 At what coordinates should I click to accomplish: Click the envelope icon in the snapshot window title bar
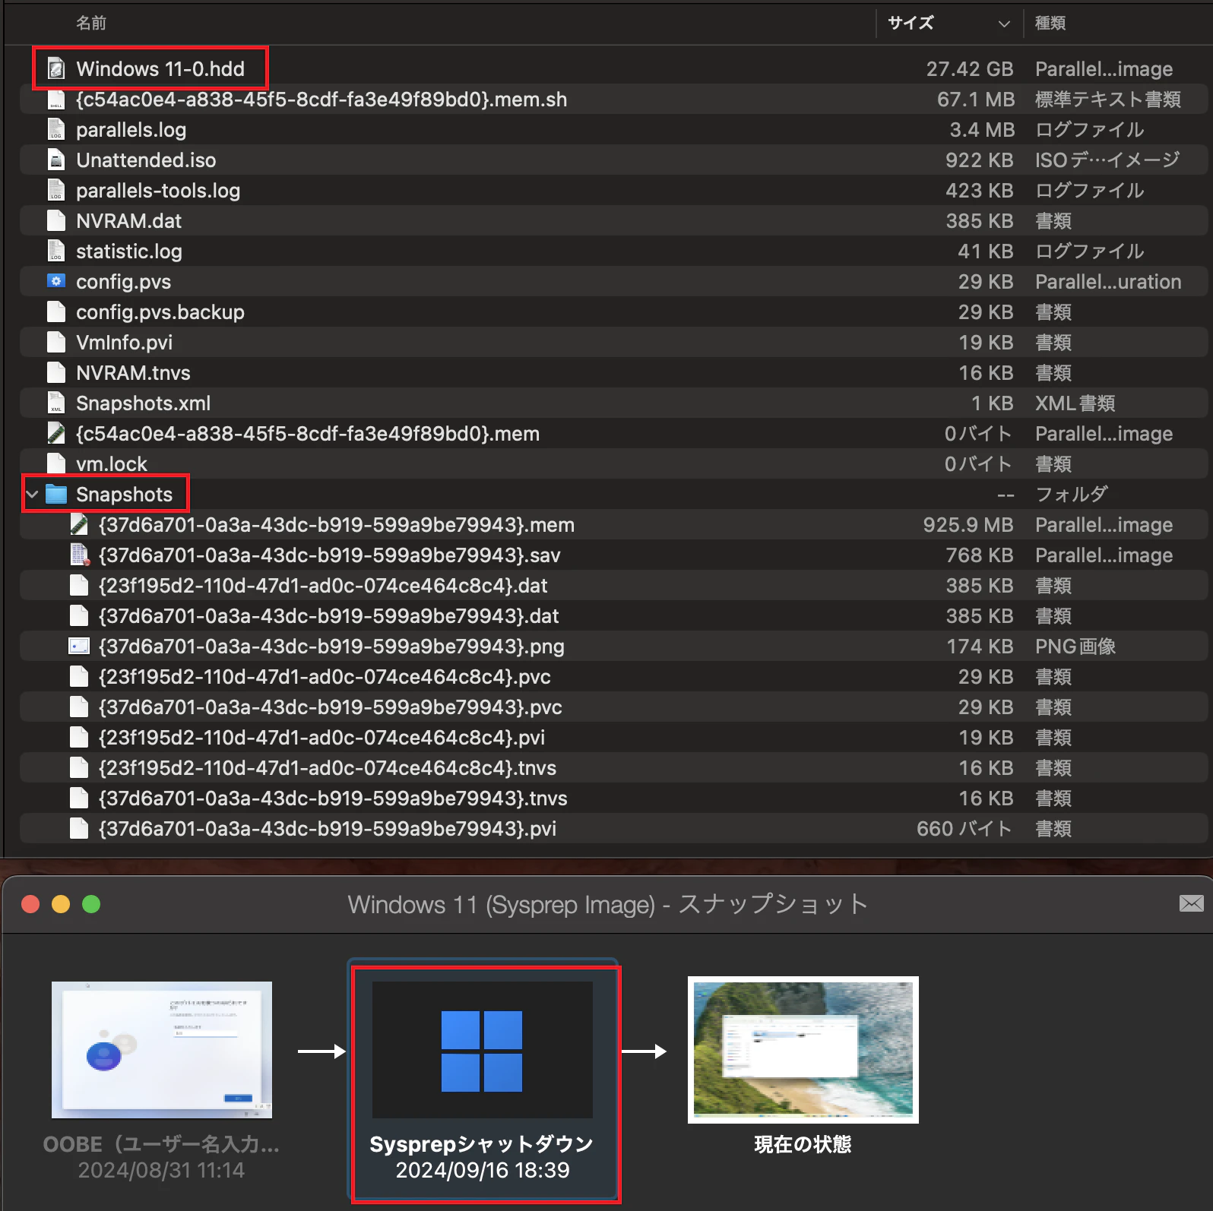click(1191, 903)
